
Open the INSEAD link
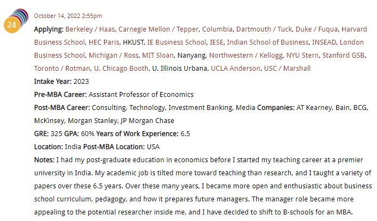point(324,42)
